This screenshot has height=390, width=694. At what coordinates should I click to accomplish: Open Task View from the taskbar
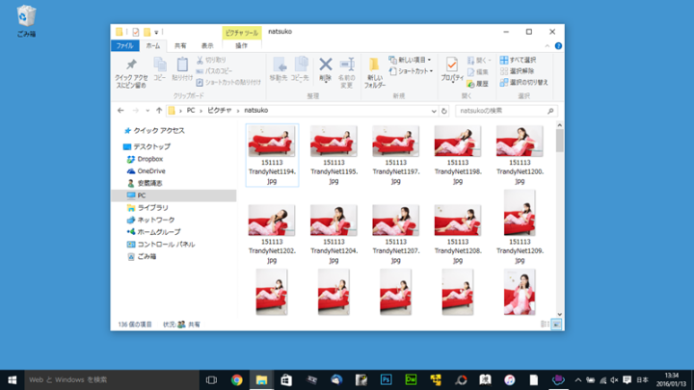coord(211,379)
